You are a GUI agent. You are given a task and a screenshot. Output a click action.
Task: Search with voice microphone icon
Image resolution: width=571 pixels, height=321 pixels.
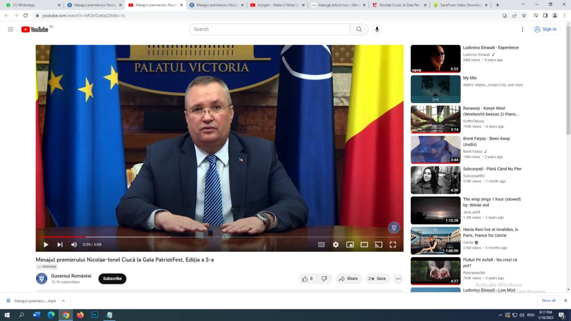[377, 29]
